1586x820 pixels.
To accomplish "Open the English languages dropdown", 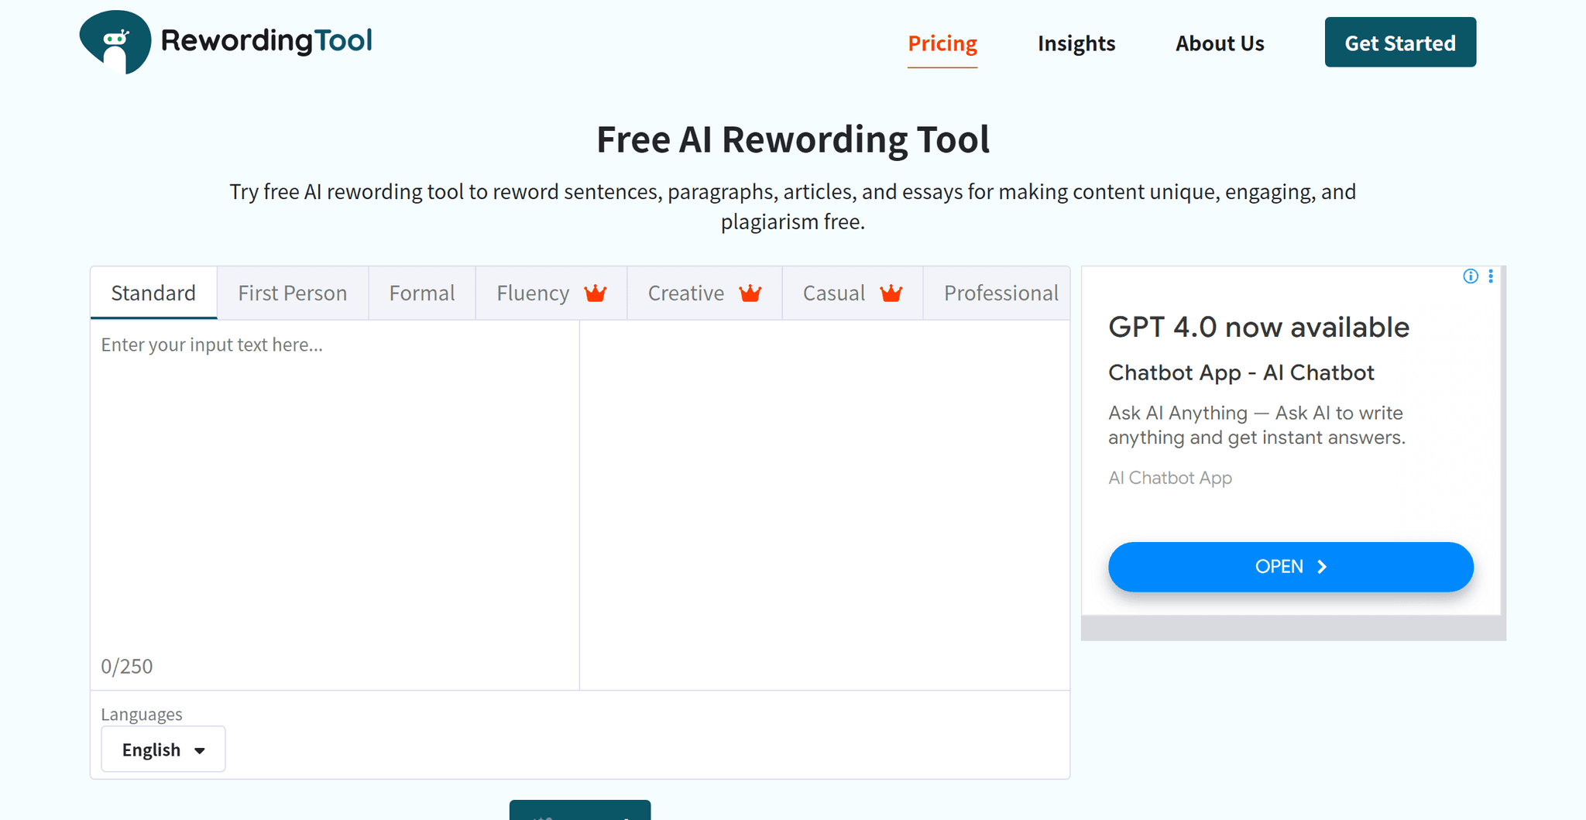I will tap(163, 749).
